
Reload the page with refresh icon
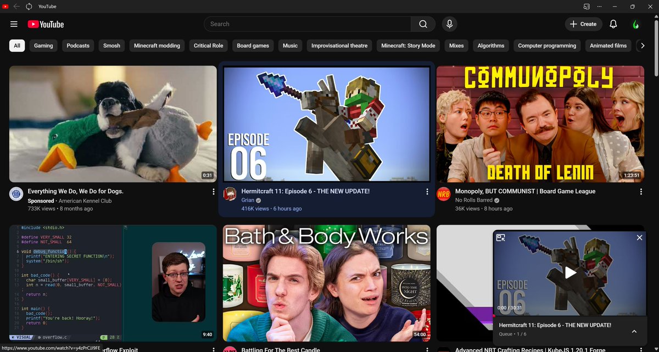click(29, 7)
